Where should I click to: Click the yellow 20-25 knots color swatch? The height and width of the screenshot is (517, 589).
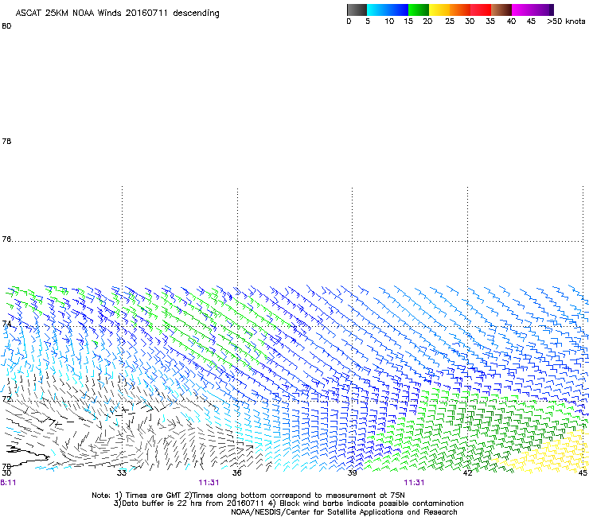(439, 10)
